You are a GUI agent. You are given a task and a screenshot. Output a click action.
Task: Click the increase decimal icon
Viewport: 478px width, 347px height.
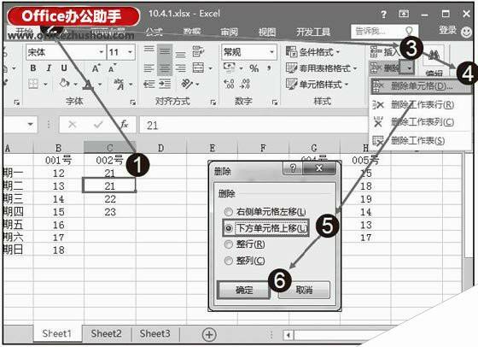tap(229, 84)
